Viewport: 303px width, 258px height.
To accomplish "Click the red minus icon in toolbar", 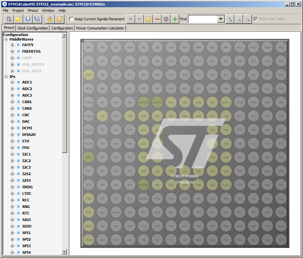I will pyautogui.click(x=157, y=19).
